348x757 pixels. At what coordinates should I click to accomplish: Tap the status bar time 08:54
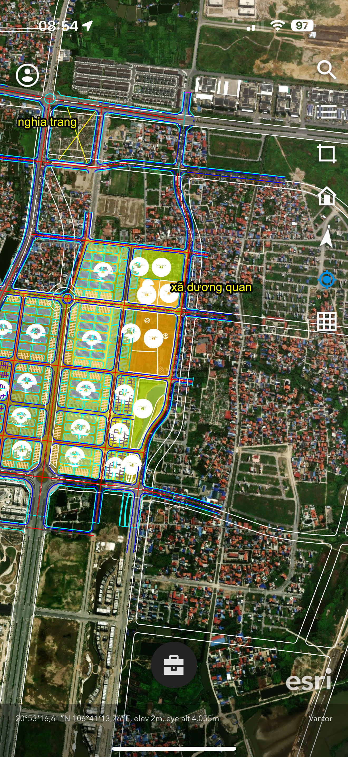pyautogui.click(x=58, y=26)
